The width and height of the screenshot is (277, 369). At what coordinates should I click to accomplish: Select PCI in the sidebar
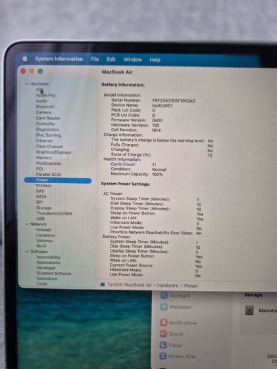point(39,169)
